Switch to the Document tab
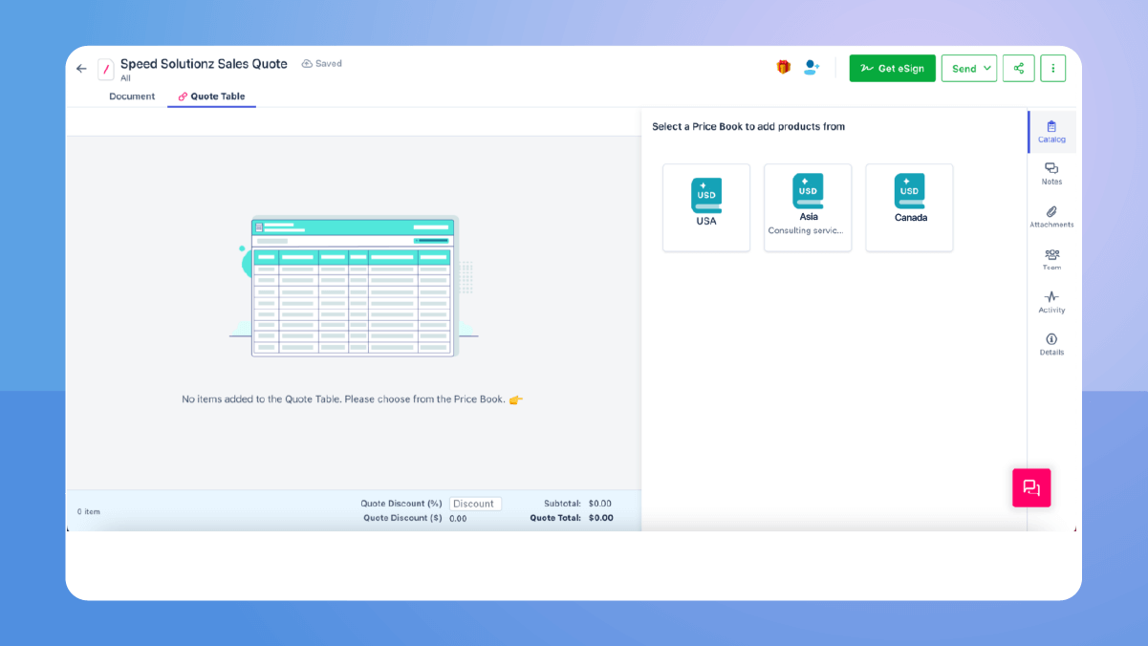This screenshot has width=1148, height=646. 130,96
